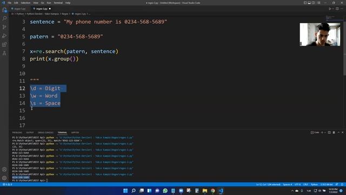Viewport: 346px width, 195px height.
Task: Close the bottom panel
Action: point(342,132)
